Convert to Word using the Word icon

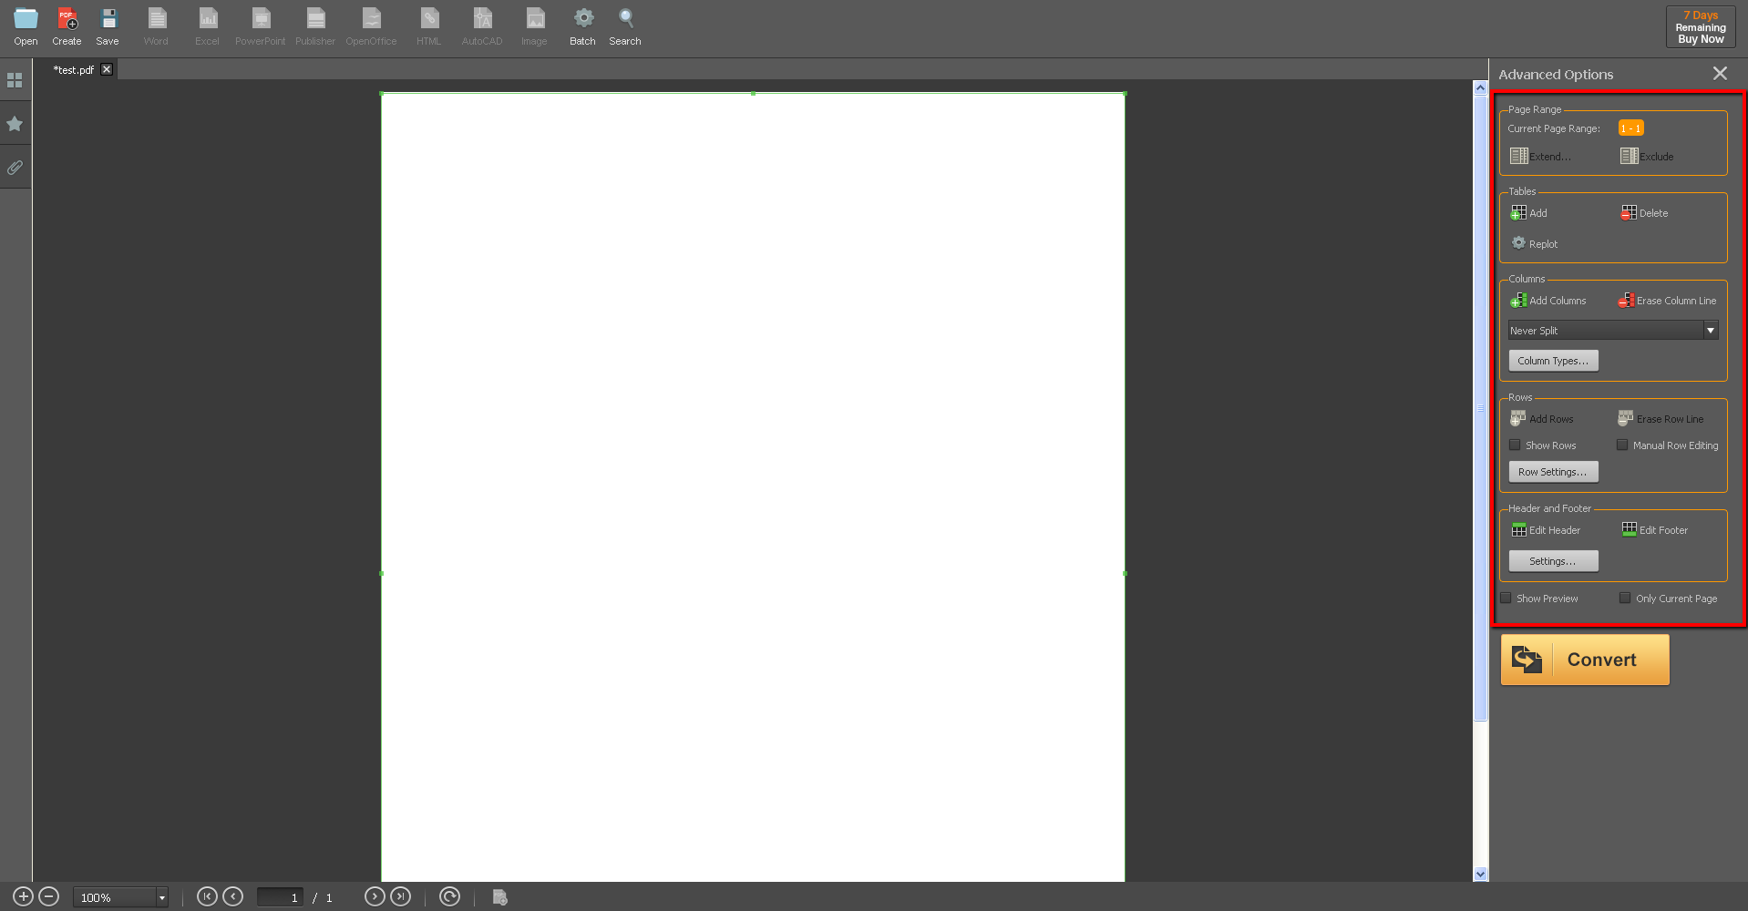(156, 26)
